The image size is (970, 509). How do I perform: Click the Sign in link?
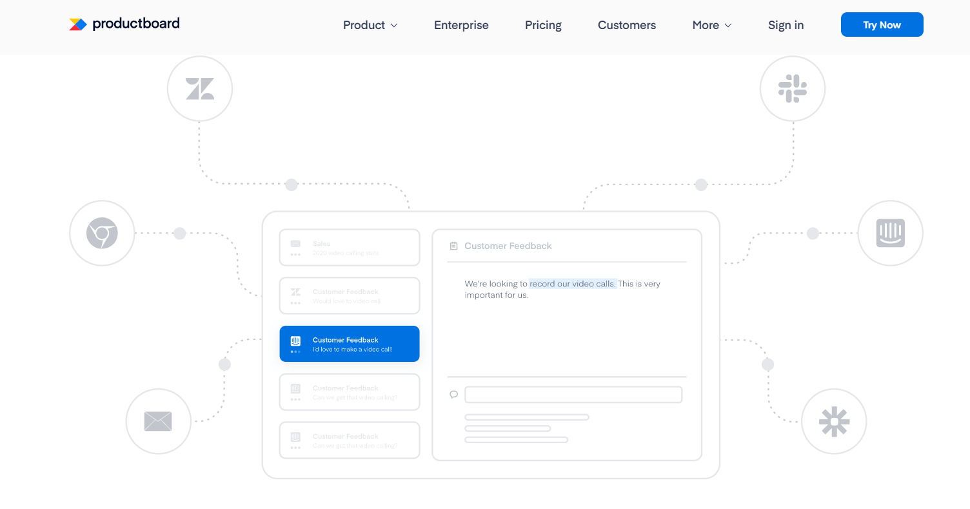[786, 25]
